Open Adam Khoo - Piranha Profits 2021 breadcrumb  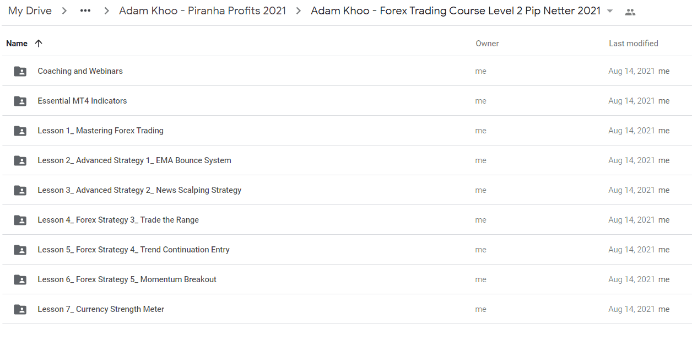point(203,11)
